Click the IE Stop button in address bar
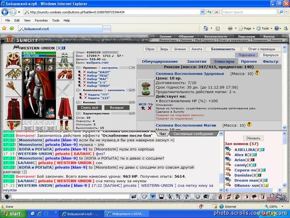 217,12
